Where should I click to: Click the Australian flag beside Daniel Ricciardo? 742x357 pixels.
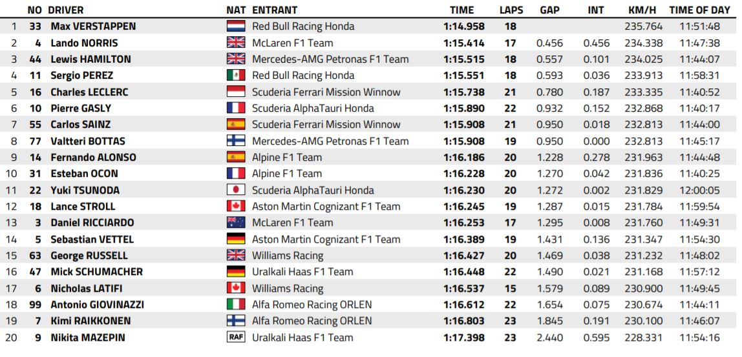click(236, 223)
